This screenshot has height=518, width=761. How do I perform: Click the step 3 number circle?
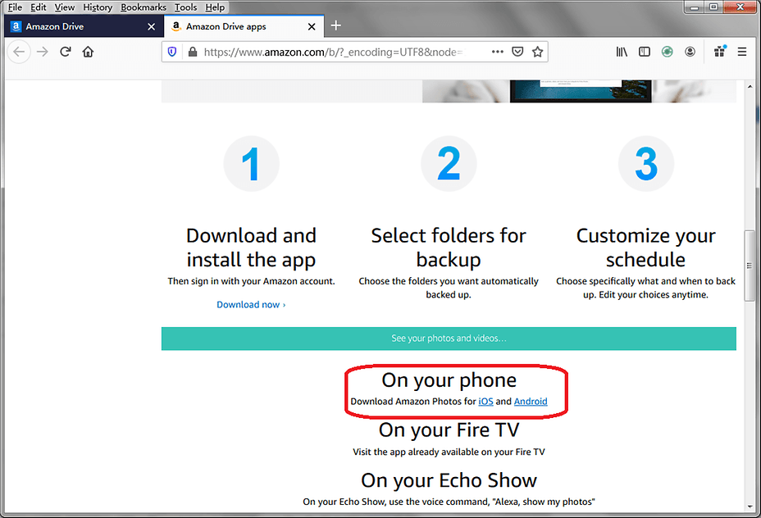click(x=646, y=164)
